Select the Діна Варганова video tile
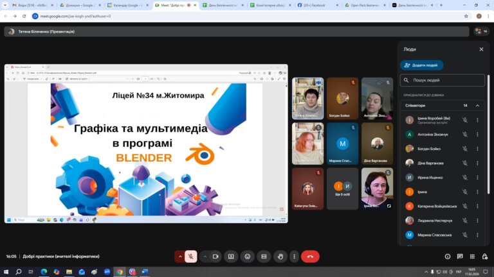494x277 pixels. (x=377, y=144)
